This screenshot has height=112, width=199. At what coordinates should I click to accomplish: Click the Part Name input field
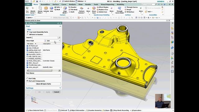[x=44, y=76]
